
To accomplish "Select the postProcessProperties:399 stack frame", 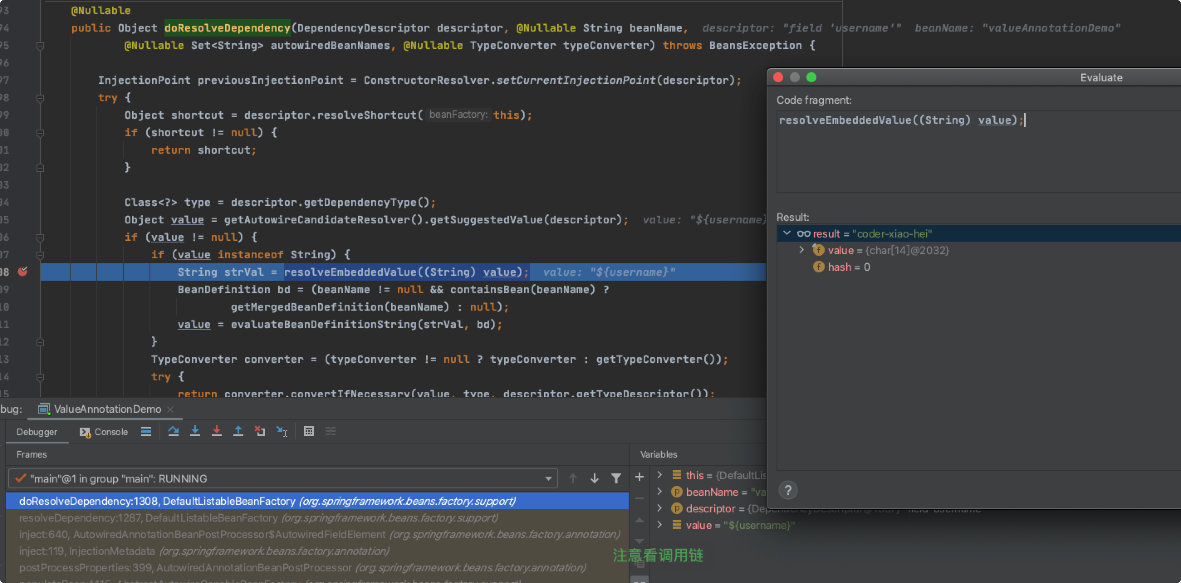I will pyautogui.click(x=317, y=567).
